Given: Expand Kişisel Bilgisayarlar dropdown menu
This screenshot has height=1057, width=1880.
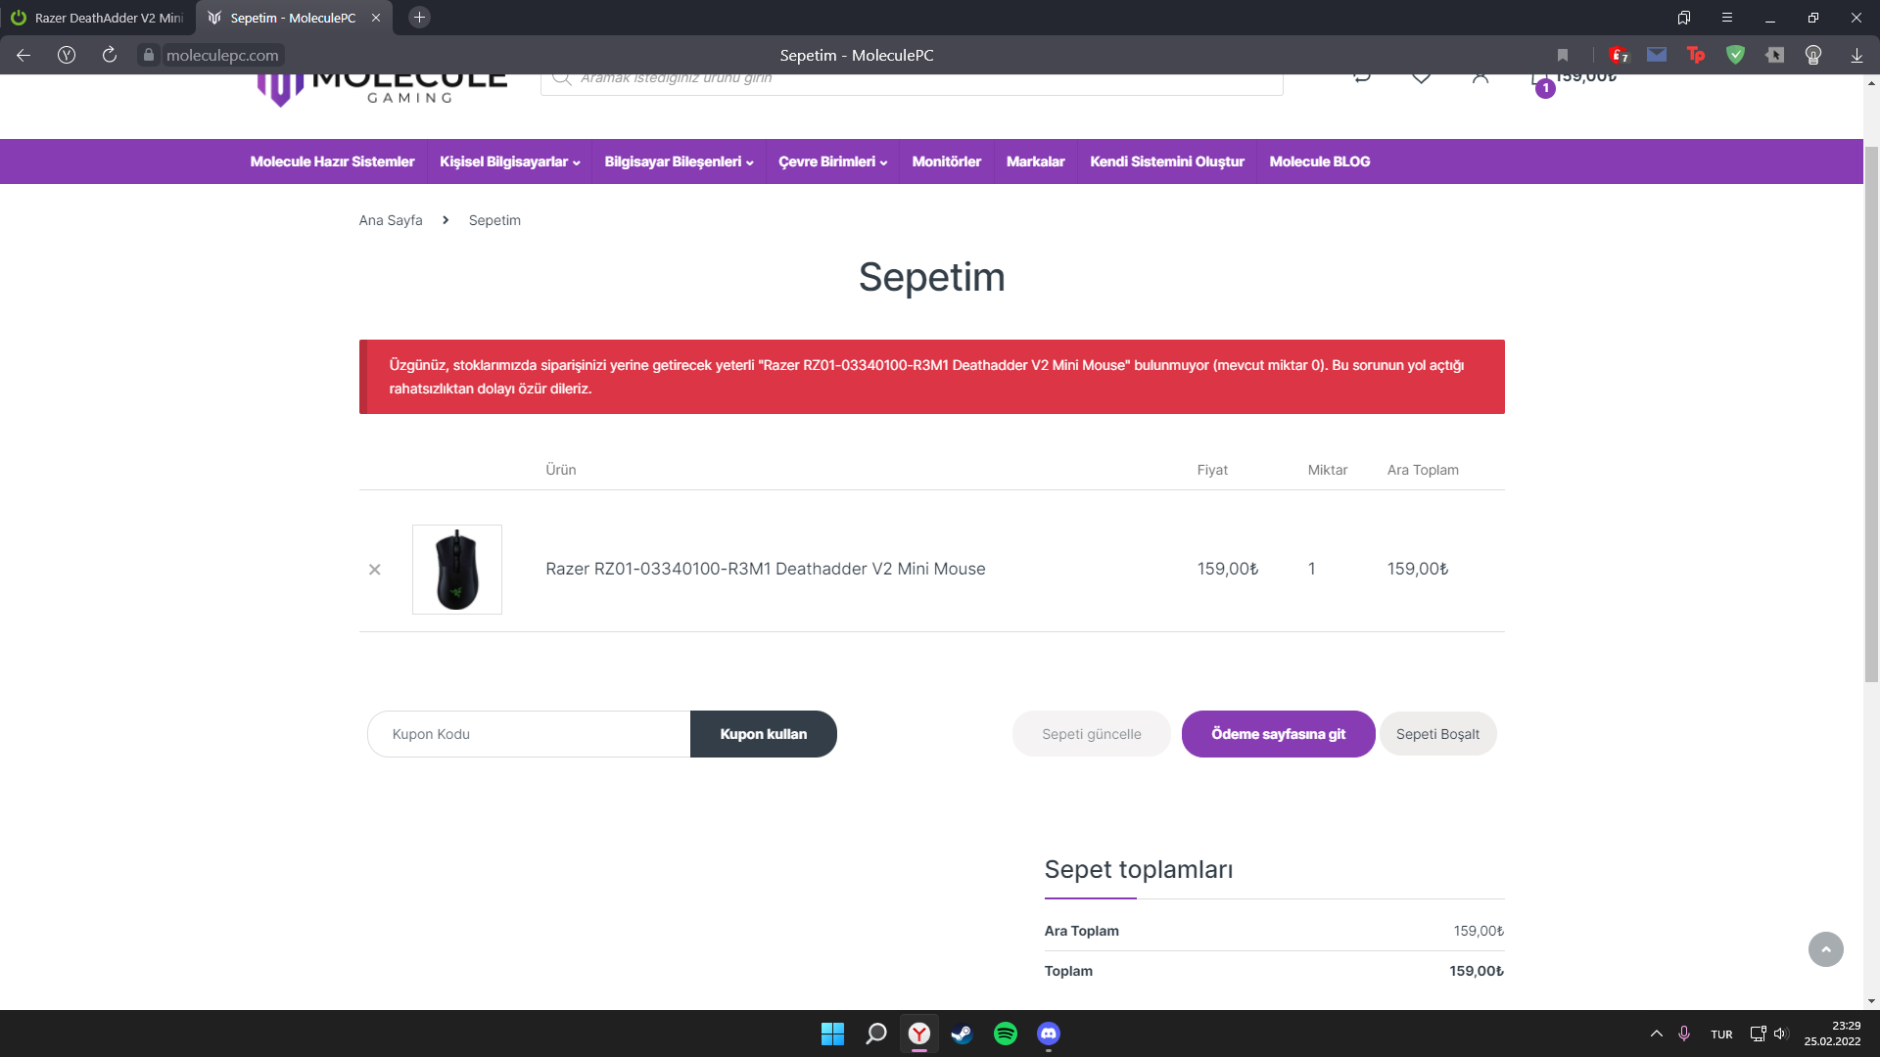Looking at the screenshot, I should [x=509, y=161].
